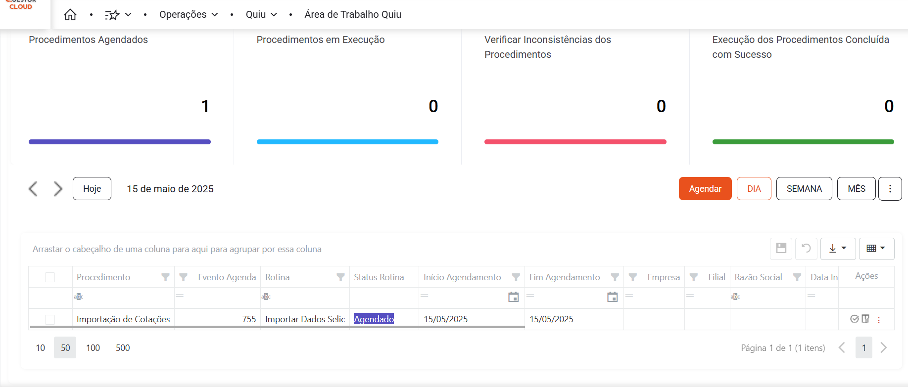Click the book icon in Ações column
This screenshot has width=908, height=387.
(865, 319)
